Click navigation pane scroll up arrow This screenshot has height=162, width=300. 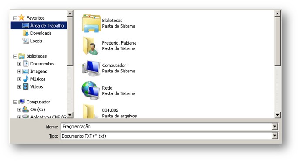point(70,14)
